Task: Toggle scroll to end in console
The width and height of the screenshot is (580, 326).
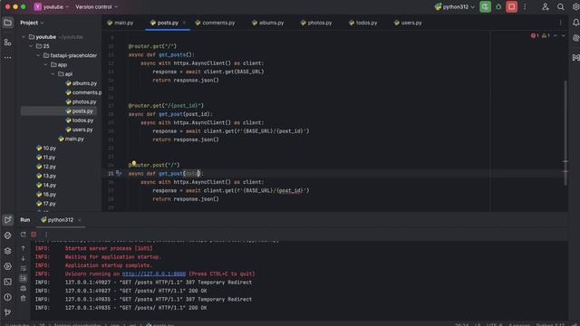Action: tap(24, 278)
